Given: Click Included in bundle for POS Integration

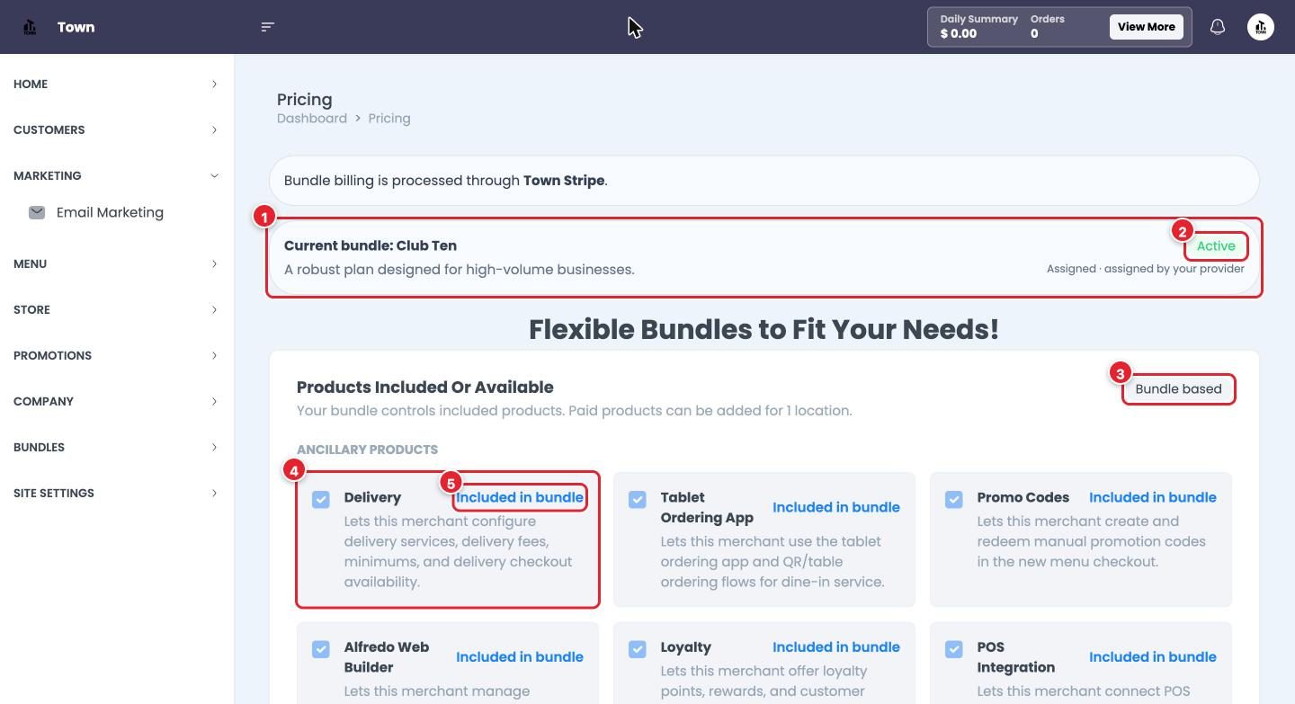Looking at the screenshot, I should point(1153,657).
